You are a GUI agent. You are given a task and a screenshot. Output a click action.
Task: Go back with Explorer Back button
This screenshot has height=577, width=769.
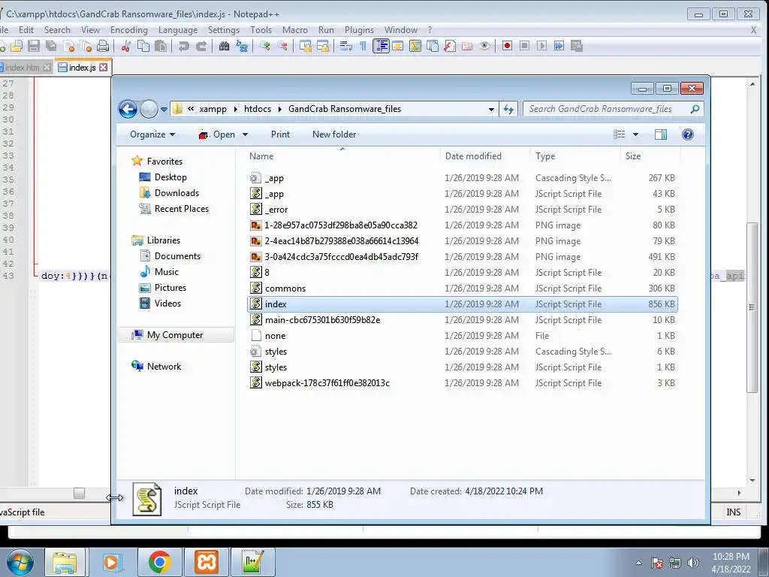128,110
